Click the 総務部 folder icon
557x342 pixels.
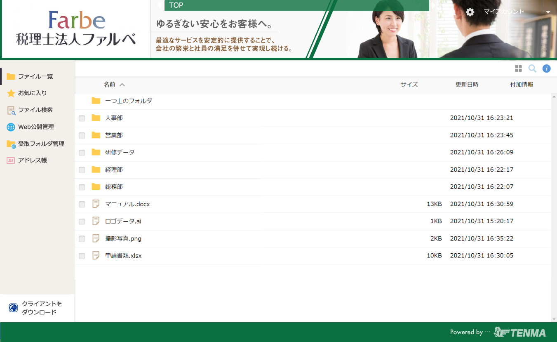(96, 187)
